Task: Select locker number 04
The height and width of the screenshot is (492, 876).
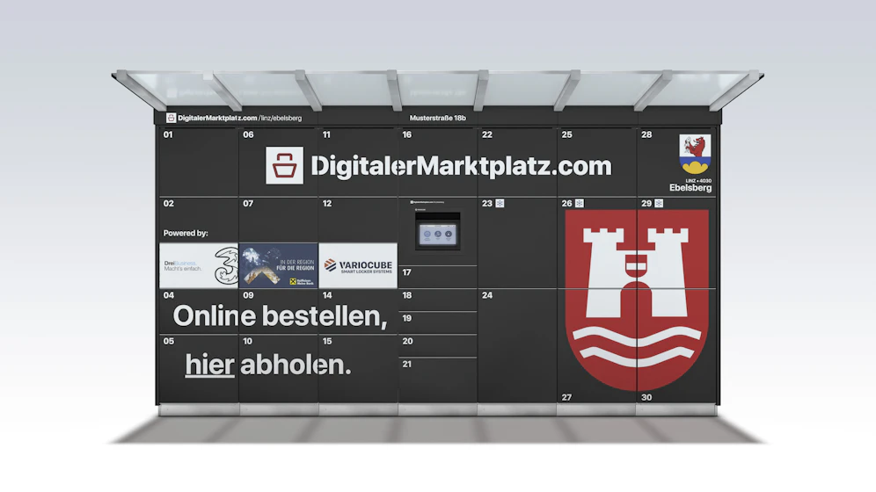Action: (168, 295)
